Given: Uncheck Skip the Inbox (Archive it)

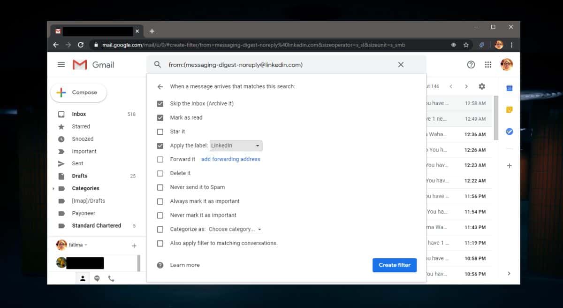Looking at the screenshot, I should click(160, 103).
